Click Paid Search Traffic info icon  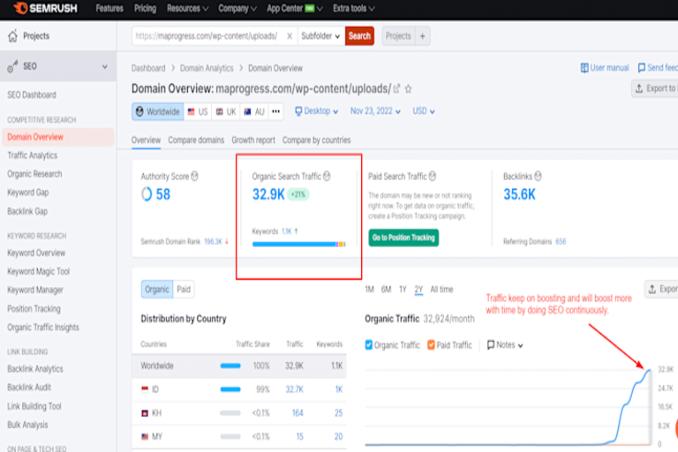tap(433, 176)
